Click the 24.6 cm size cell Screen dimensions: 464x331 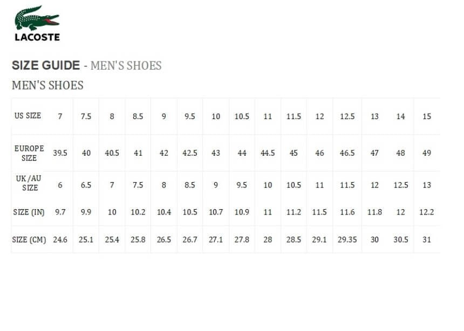tap(60, 240)
